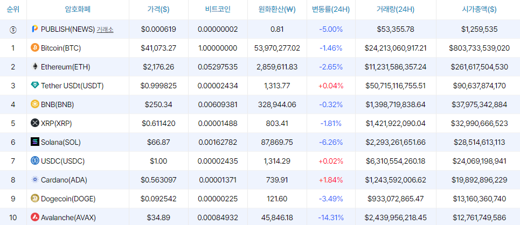The height and width of the screenshot is (225, 520).
Task: Sort by the 순위 column header
Action: (x=13, y=9)
